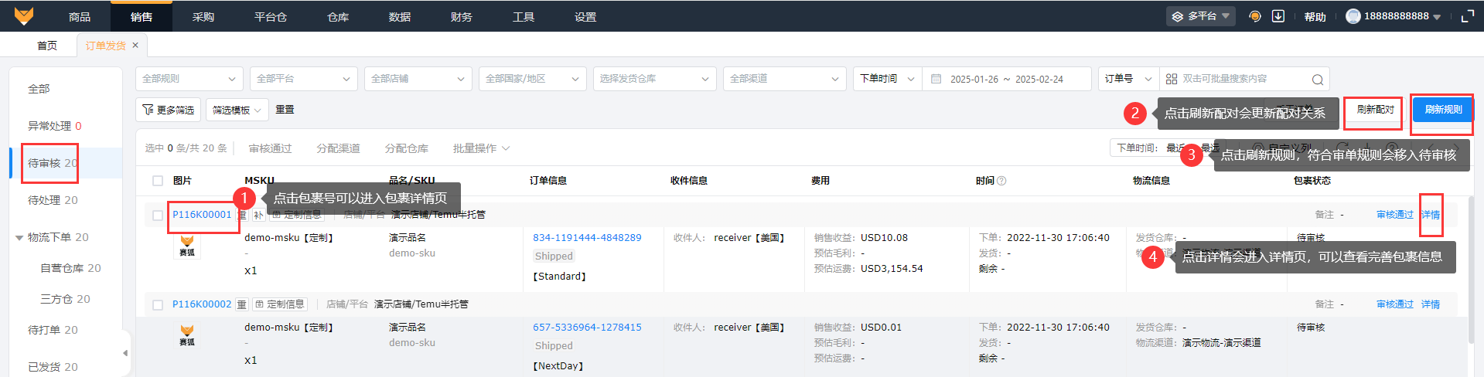The image size is (1484, 377).
Task: Click the batch search grid icon
Action: pos(1172,79)
